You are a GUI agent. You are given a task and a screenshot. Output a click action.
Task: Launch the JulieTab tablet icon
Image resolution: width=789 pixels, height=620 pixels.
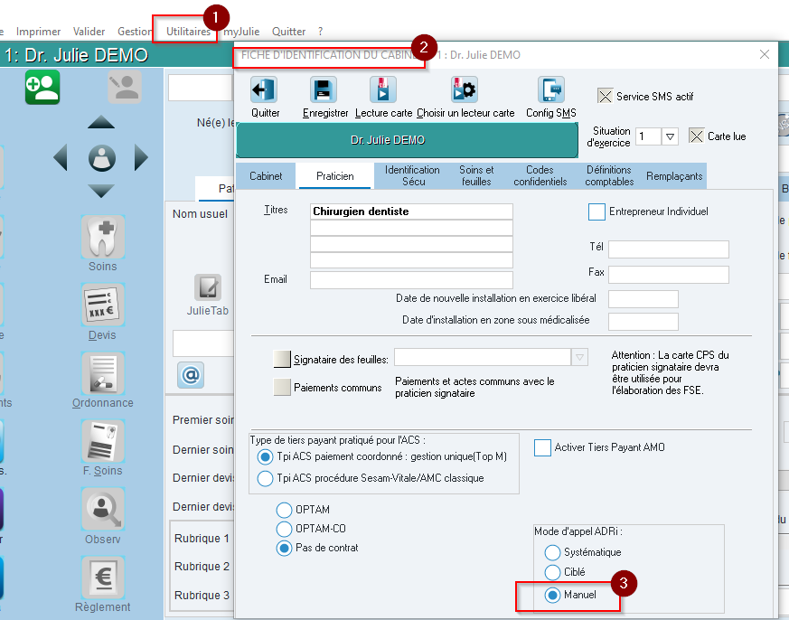[208, 287]
